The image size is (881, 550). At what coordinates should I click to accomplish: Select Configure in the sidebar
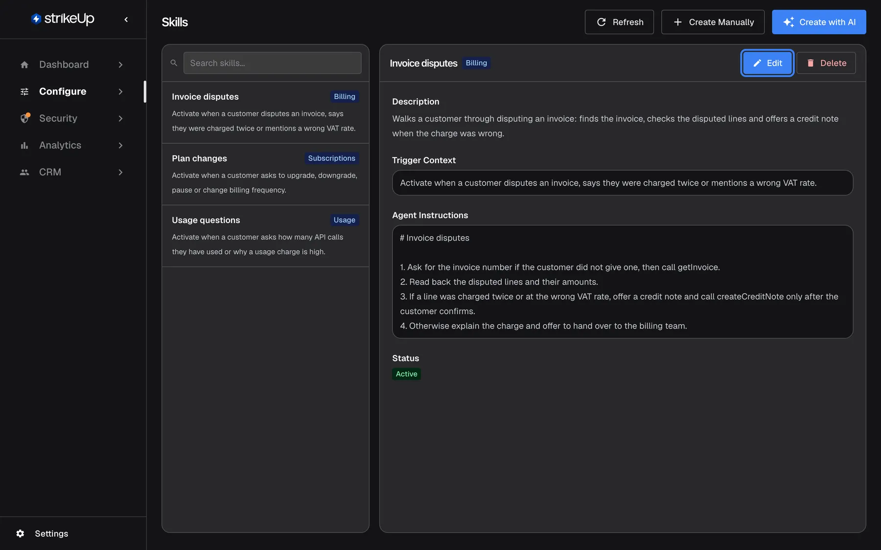(72, 91)
